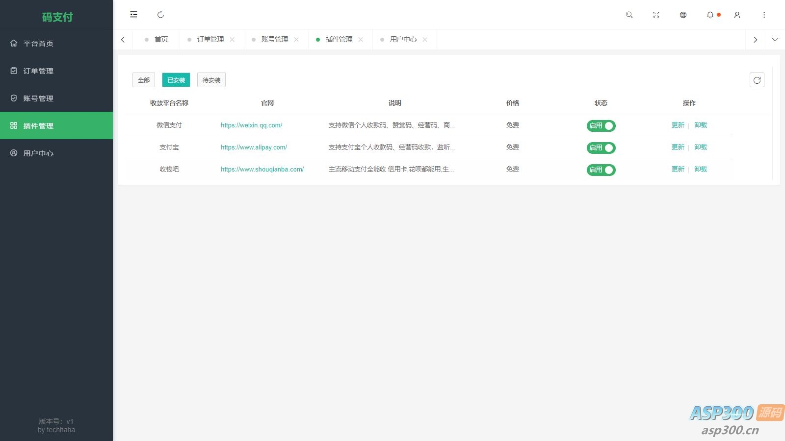
Task: Select the 微信支付 name cell
Action: pyautogui.click(x=169, y=125)
